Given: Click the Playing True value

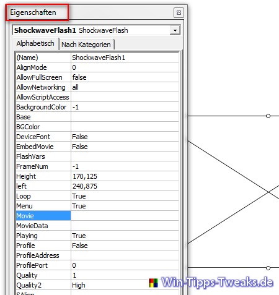Looking at the screenshot, I should pyautogui.click(x=125, y=236).
